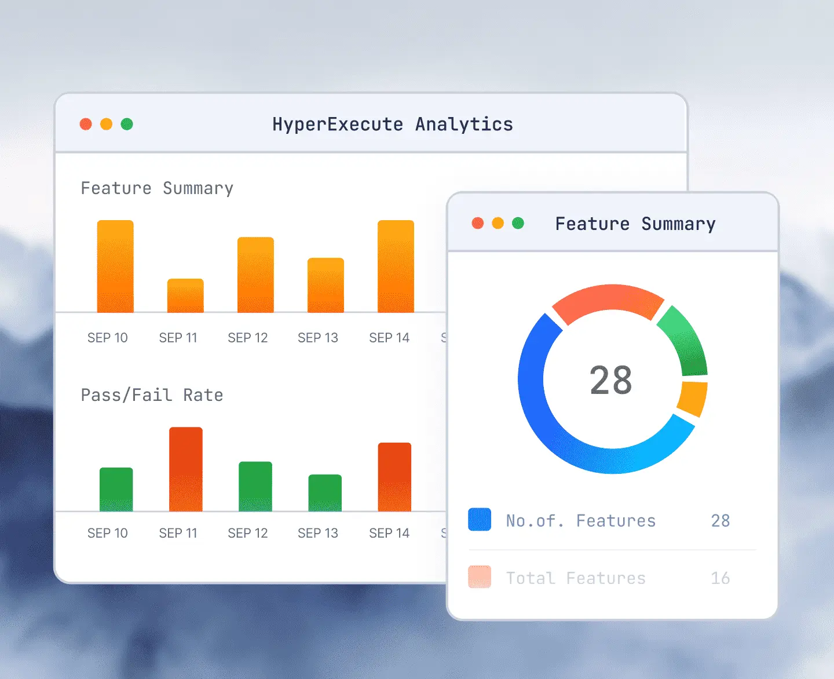
Task: Click SEP 14 label under Feature Summary chart
Action: tap(389, 338)
